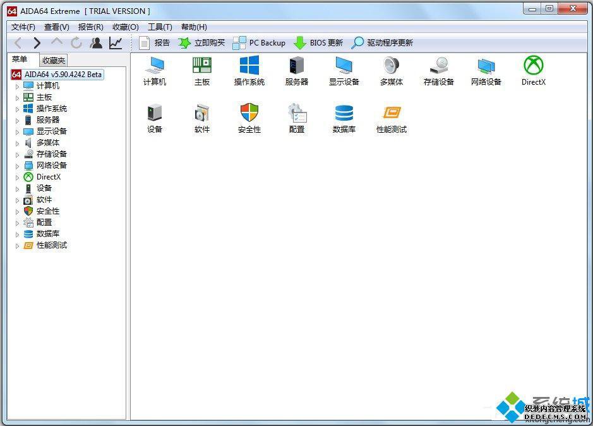Open the 显示设备 monitor icon in main panel
Viewport: 593px width, 426px height.
pyautogui.click(x=344, y=71)
